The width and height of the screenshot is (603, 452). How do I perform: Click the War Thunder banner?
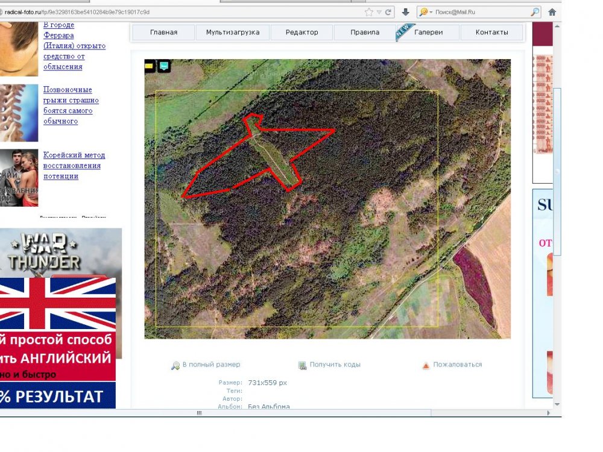[x=61, y=252]
